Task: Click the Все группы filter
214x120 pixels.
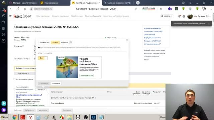Action: click(x=24, y=73)
